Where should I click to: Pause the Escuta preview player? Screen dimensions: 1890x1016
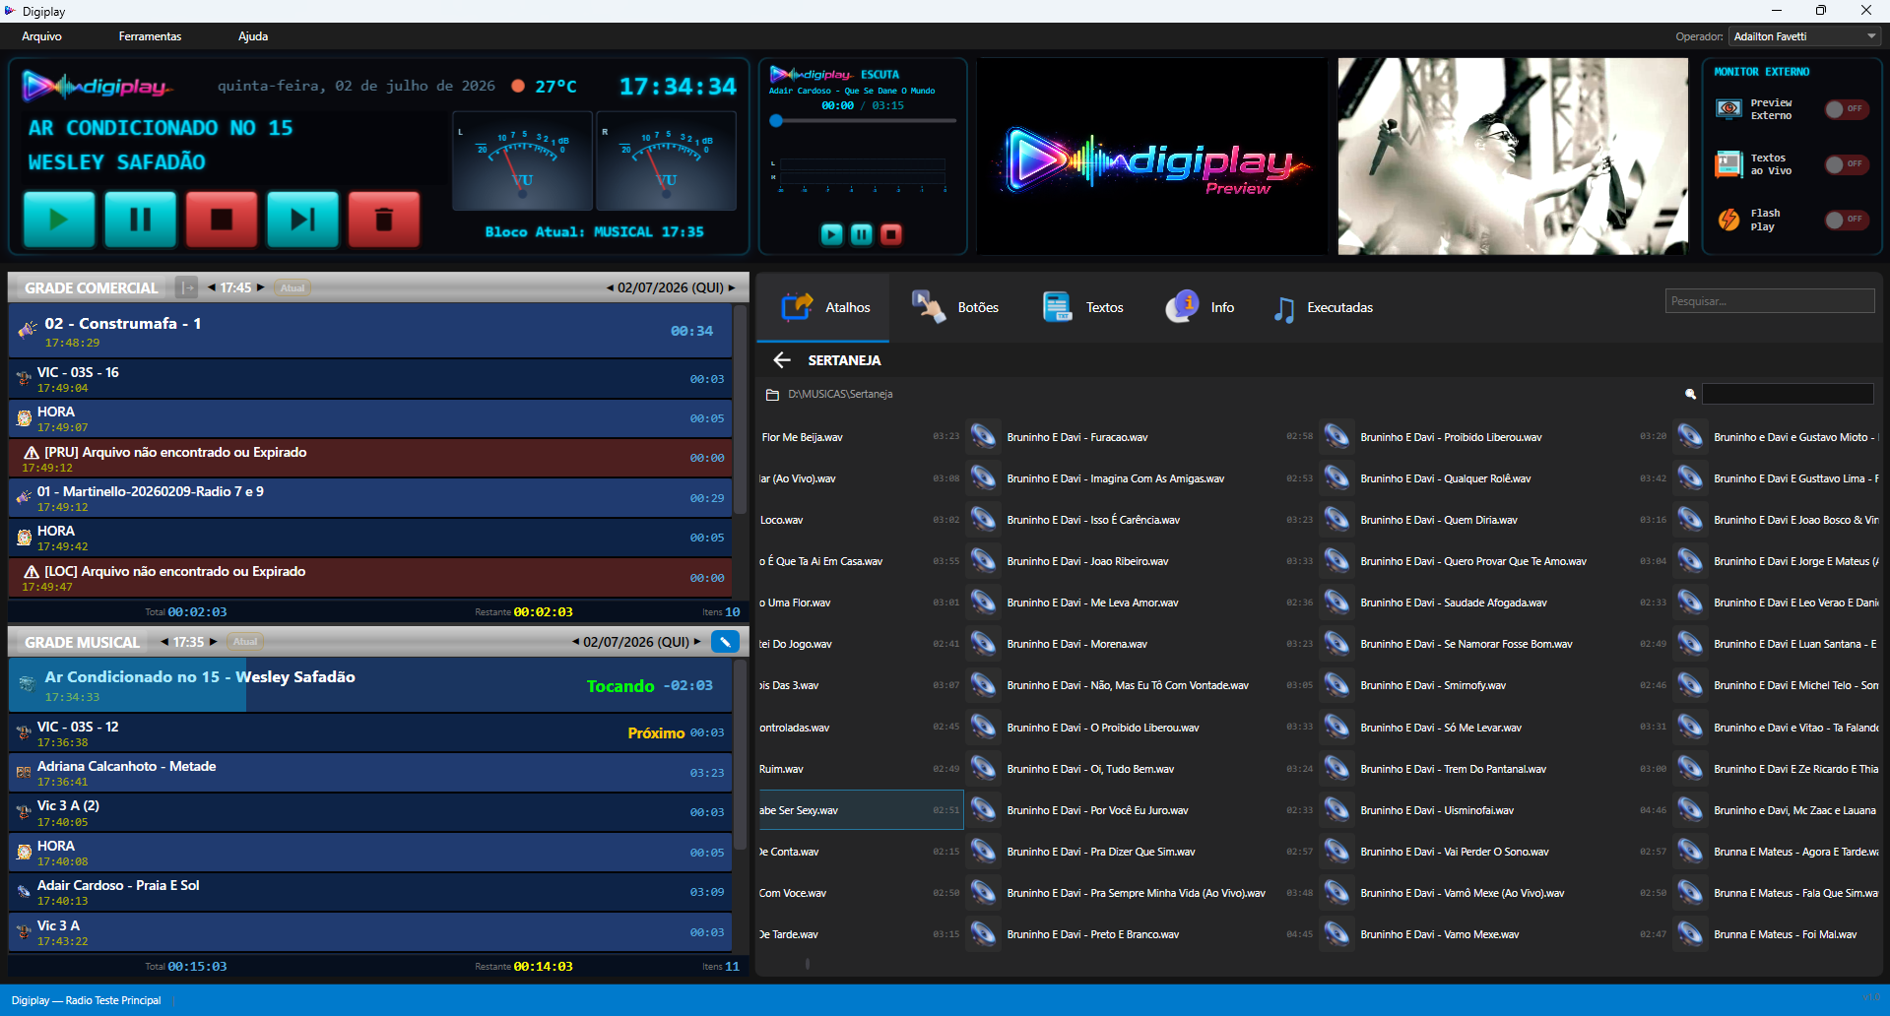click(x=862, y=234)
